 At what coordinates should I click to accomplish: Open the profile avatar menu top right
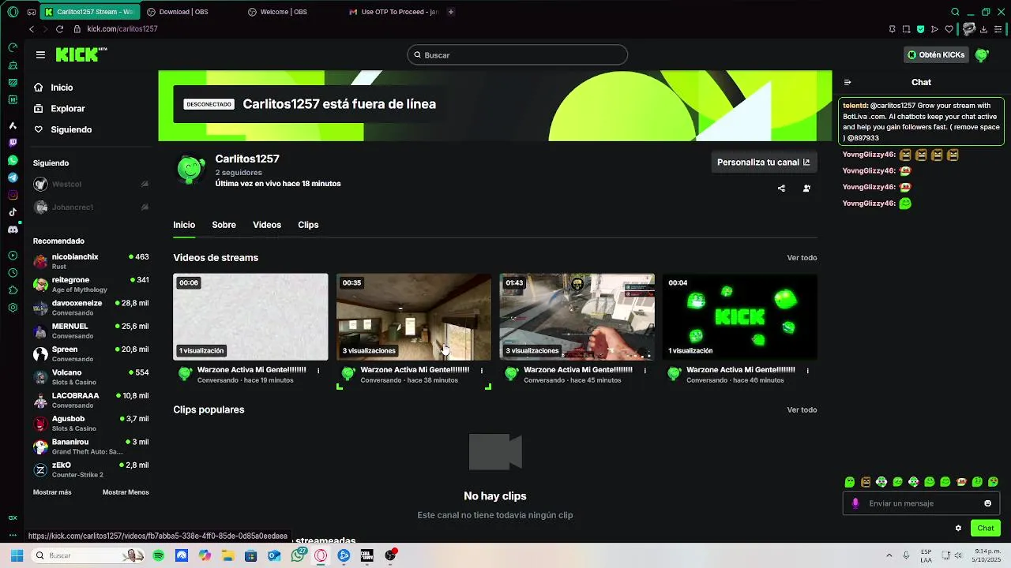982,55
